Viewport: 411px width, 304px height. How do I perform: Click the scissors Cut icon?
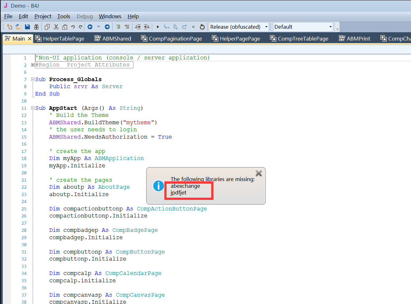tap(56, 27)
